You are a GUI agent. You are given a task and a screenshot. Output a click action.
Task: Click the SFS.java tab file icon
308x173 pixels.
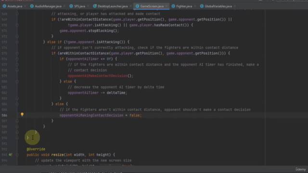coord(71,6)
